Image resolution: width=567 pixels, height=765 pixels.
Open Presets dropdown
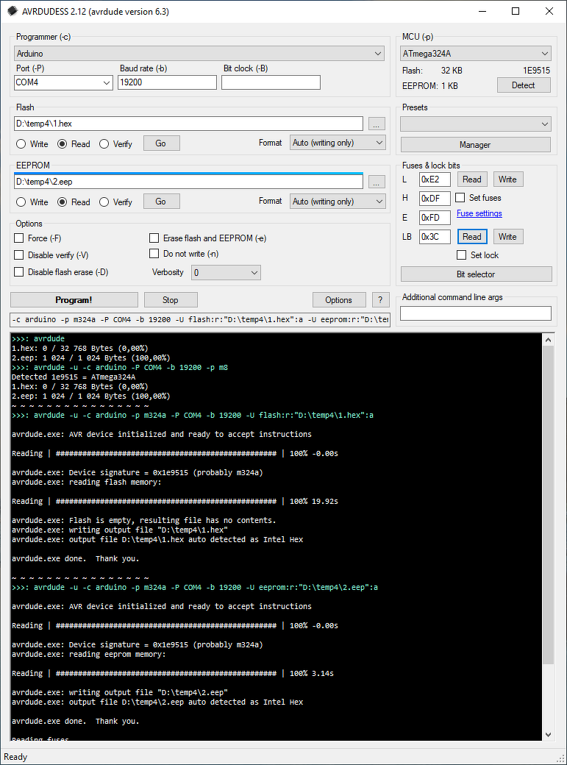[x=476, y=124]
